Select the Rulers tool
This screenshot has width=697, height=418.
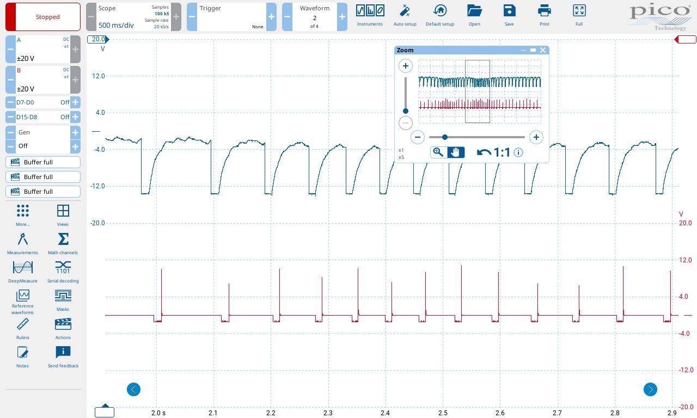(22, 328)
